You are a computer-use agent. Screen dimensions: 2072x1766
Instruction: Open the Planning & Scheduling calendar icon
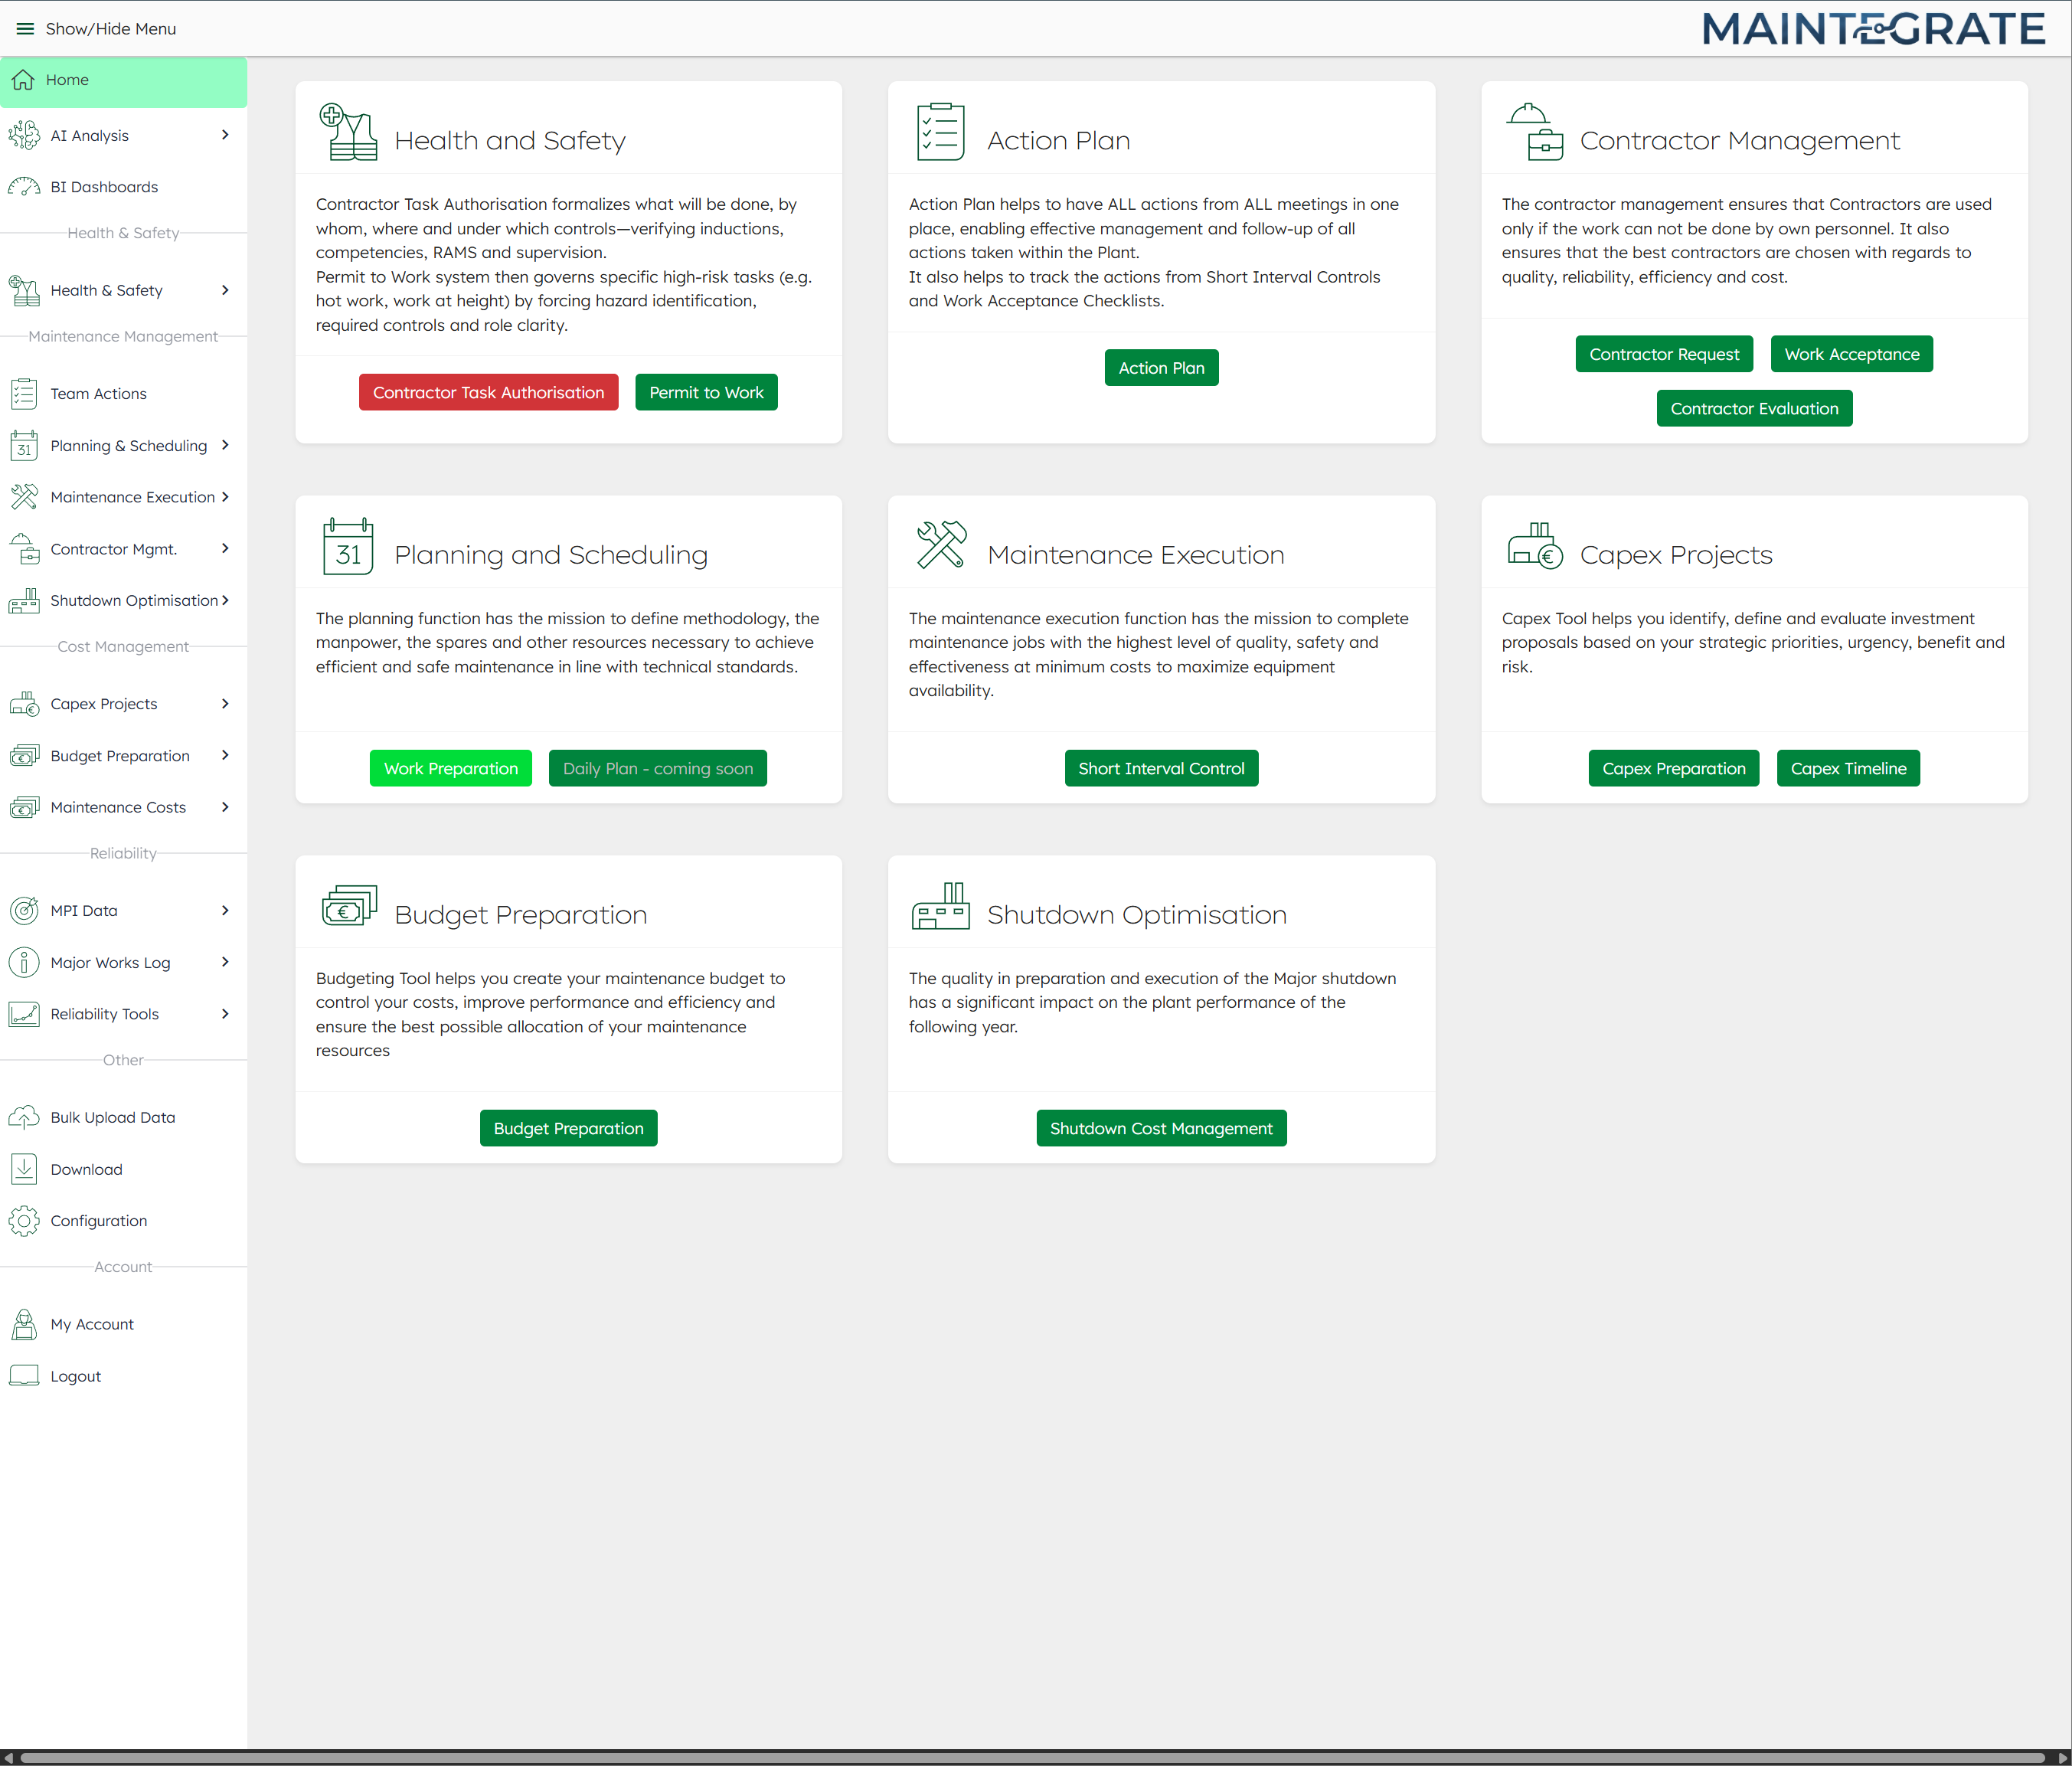click(x=24, y=445)
